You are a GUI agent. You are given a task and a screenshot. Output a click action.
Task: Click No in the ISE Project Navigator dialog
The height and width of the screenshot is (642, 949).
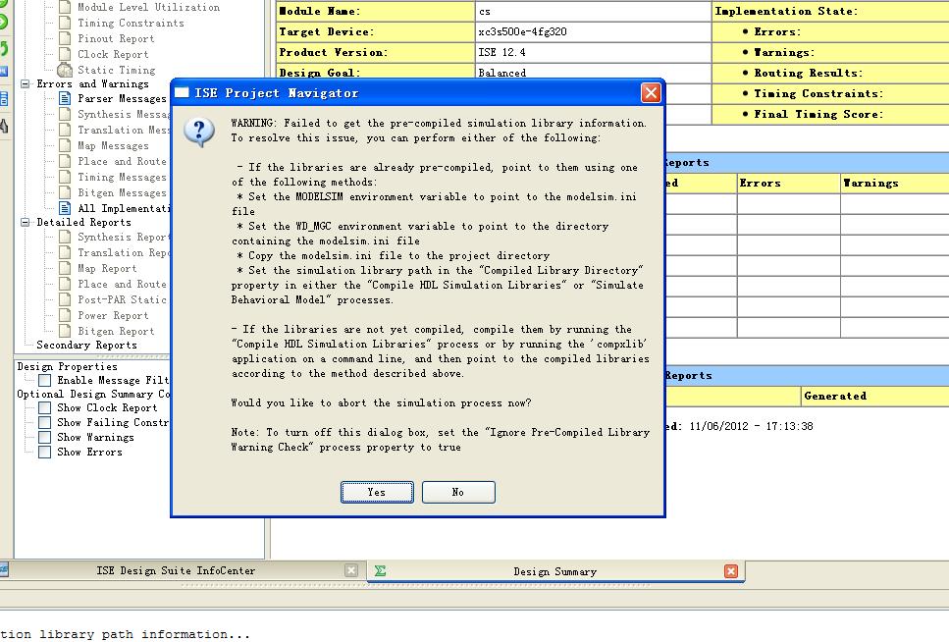pos(458,492)
